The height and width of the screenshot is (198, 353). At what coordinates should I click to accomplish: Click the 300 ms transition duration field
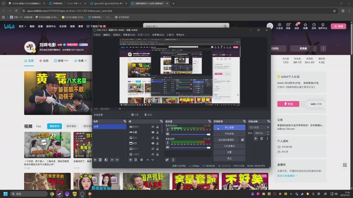pos(259,133)
